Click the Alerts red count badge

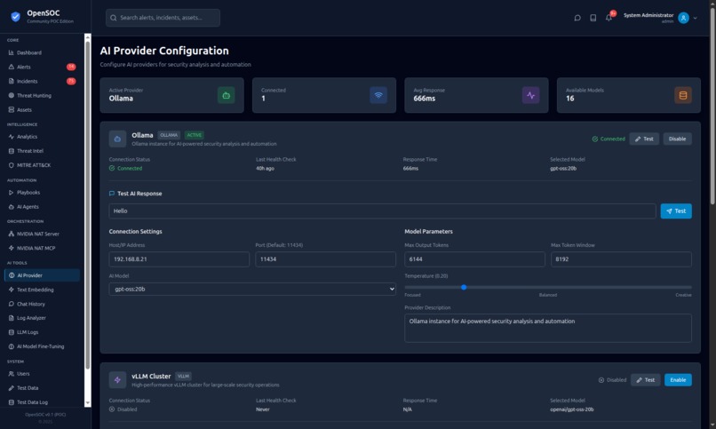point(71,67)
